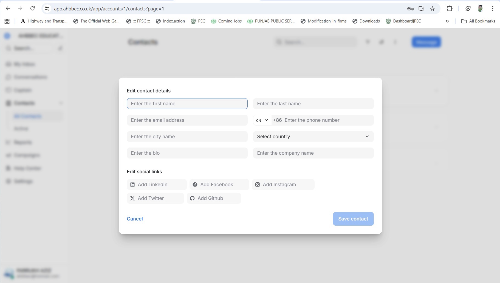The height and width of the screenshot is (283, 500).
Task: Open the tab groups grid icon
Action: click(x=7, y=21)
